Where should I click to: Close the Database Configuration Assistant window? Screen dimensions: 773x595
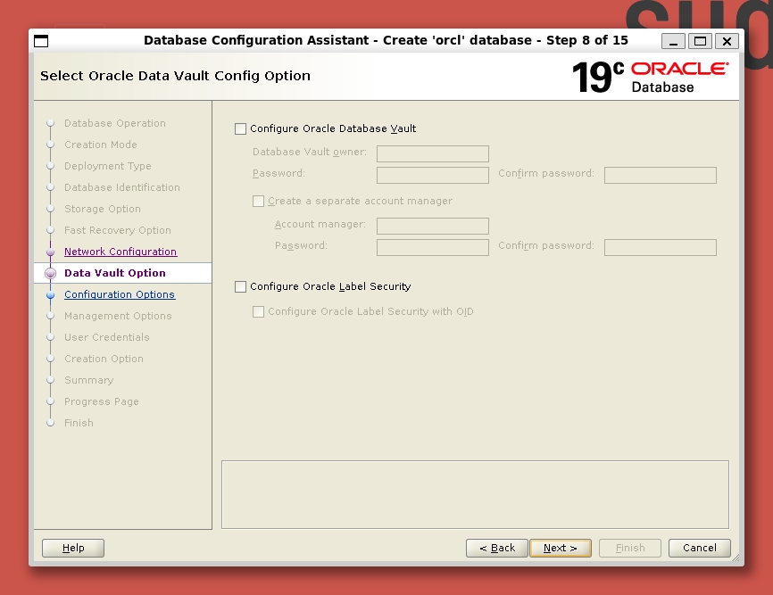(727, 41)
